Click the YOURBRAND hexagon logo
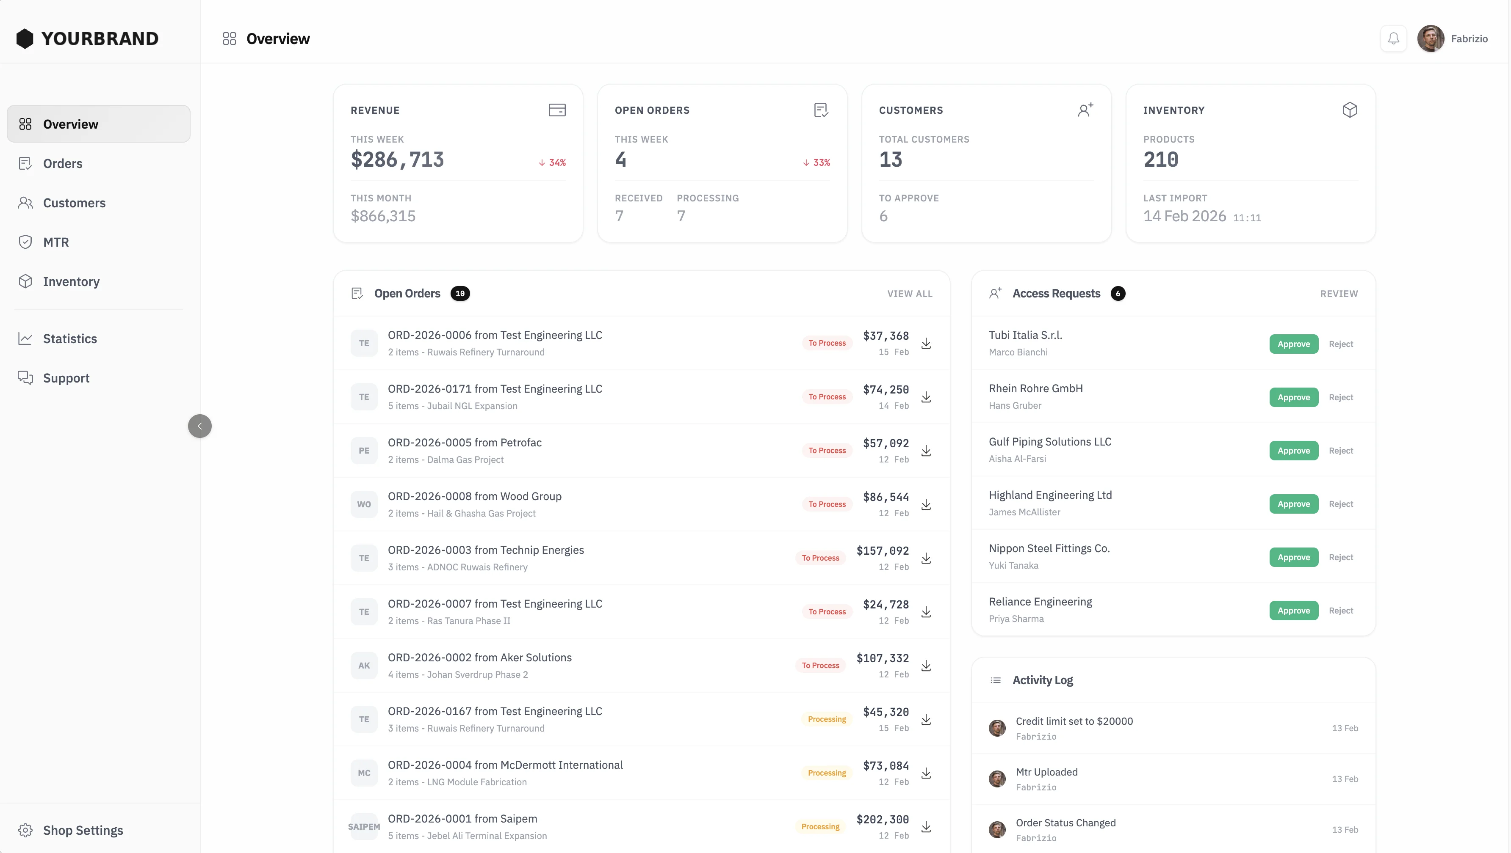Screen dimensions: 1511x853 [x=25, y=39]
